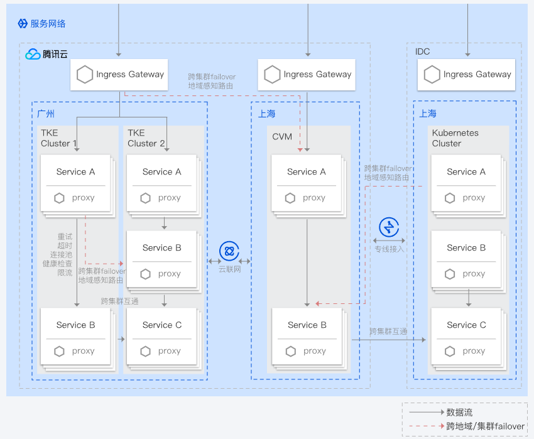Click the 腾讯云 label text

tap(55, 54)
